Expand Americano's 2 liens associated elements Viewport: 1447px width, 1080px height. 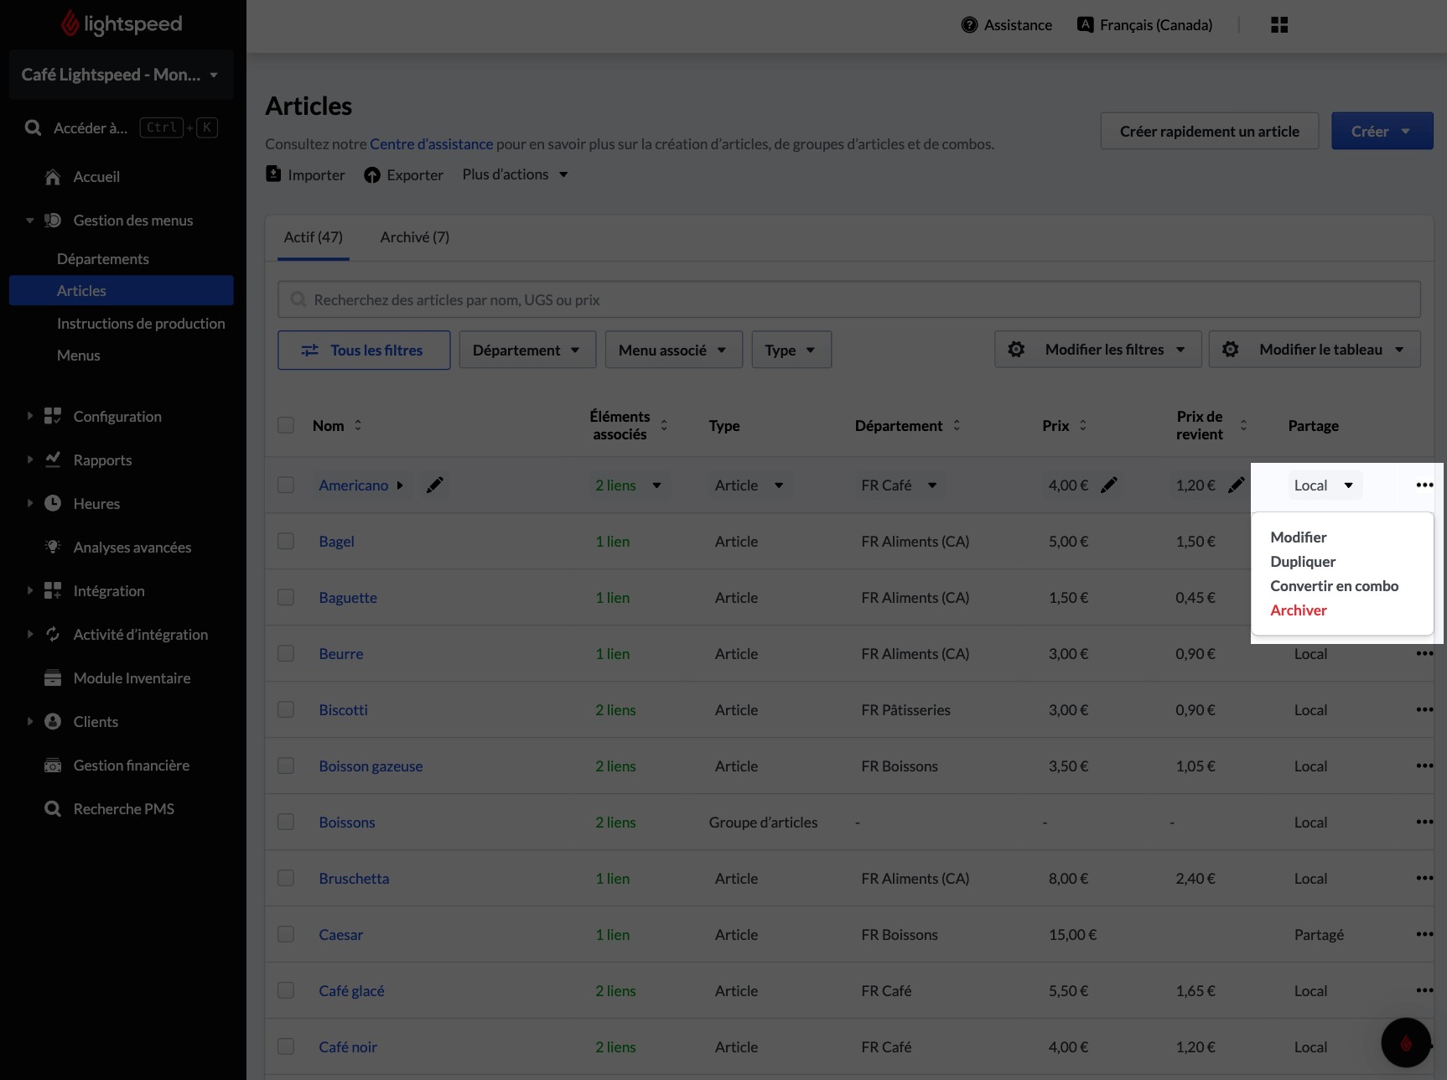coord(629,485)
